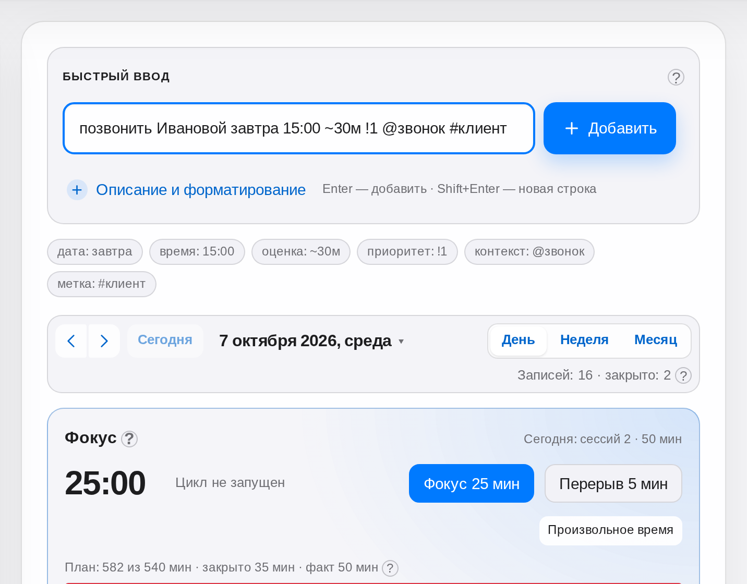747x584 pixels.
Task: Click 'Сегодня: сессий 2 · 50 мин' text
Action: [x=603, y=439]
